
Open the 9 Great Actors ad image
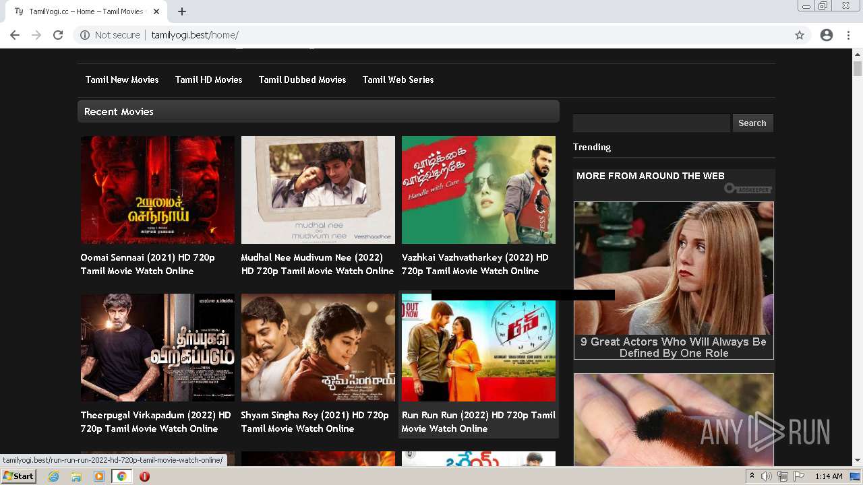[674, 268]
